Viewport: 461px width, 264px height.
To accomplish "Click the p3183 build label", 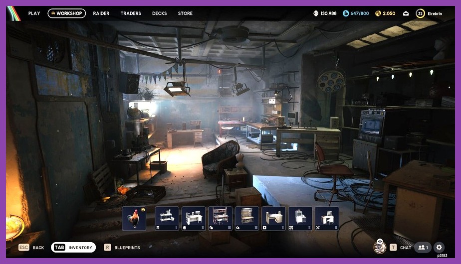I will click(442, 256).
